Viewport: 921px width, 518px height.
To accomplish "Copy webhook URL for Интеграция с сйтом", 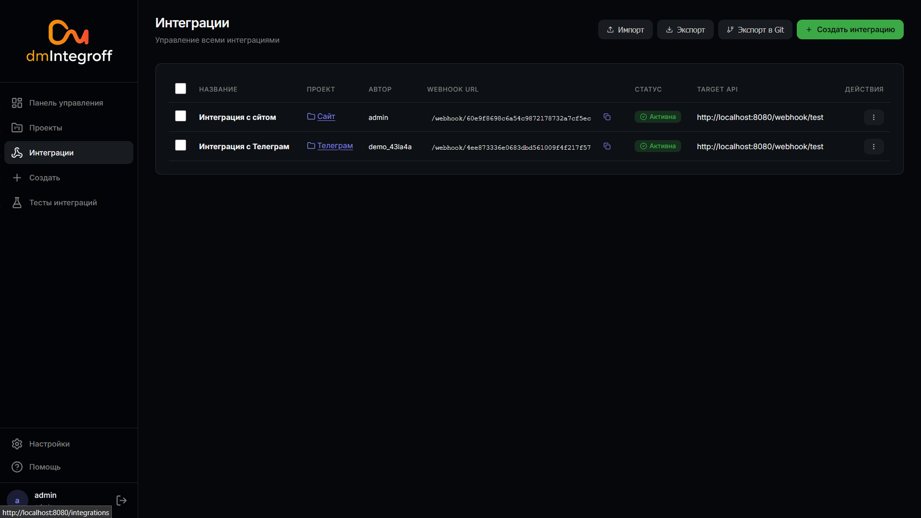I will point(607,117).
